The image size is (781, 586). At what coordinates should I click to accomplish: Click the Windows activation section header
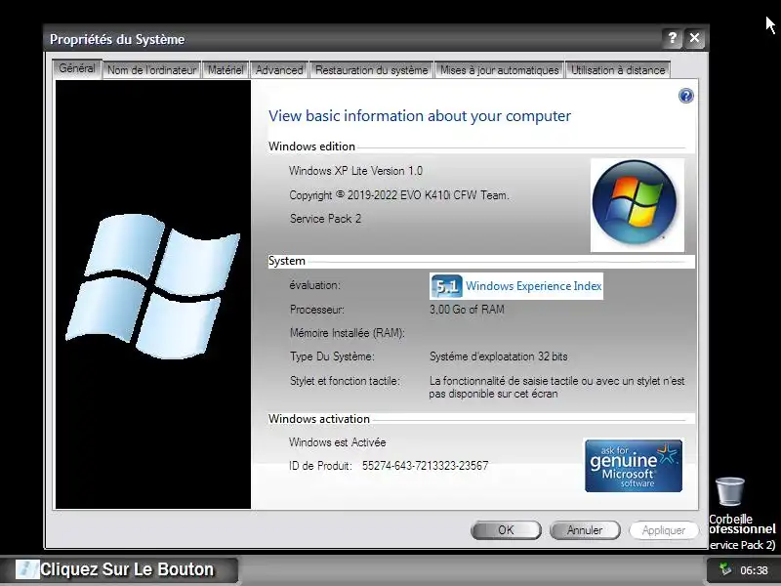(319, 419)
